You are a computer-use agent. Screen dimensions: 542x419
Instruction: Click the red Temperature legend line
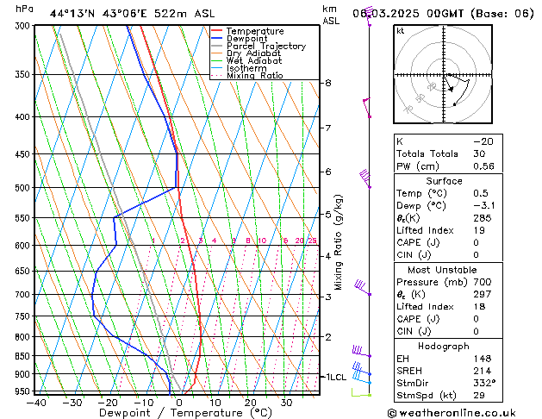click(216, 31)
